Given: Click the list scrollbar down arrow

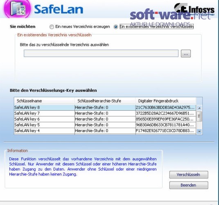Looking at the screenshot, I should (x=199, y=131).
